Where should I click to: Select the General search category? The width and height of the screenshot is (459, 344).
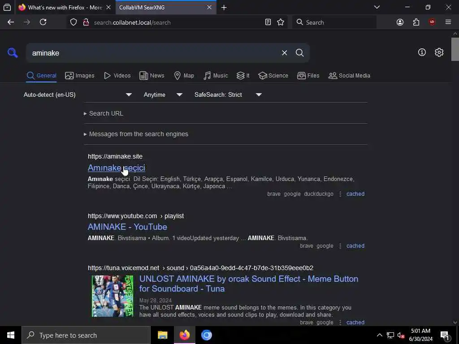click(x=41, y=75)
